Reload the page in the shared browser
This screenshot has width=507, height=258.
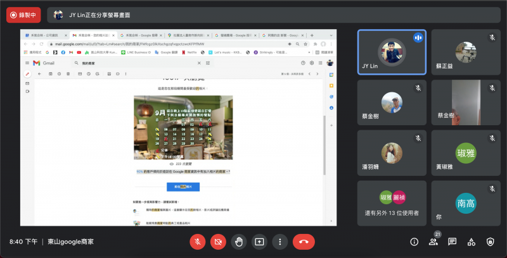[41, 44]
